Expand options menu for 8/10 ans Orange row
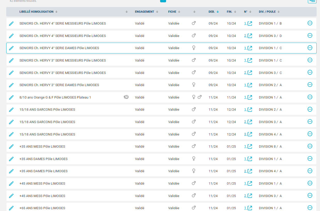Screen dimensions: 320x211 (310, 97)
